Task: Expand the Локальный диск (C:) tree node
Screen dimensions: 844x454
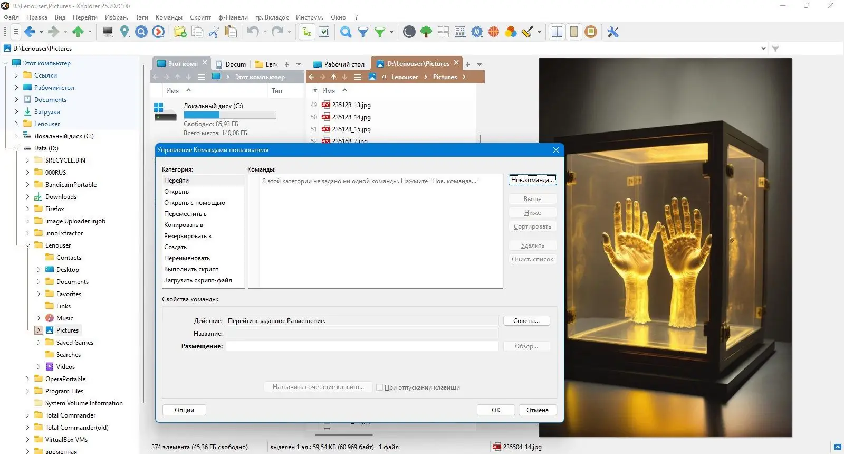Action: pos(16,136)
